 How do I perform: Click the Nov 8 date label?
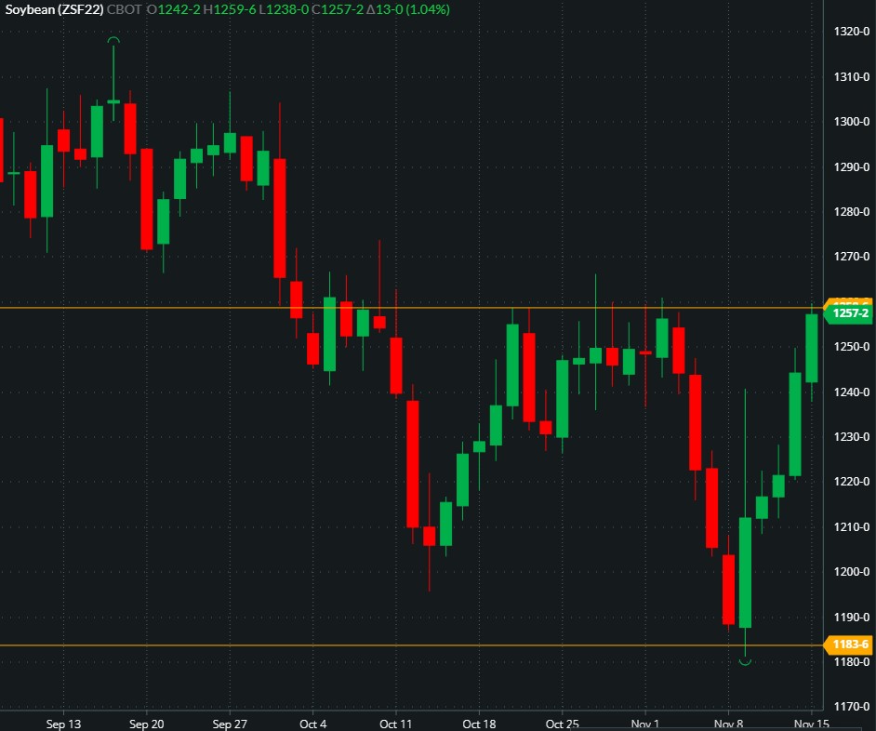(x=728, y=724)
